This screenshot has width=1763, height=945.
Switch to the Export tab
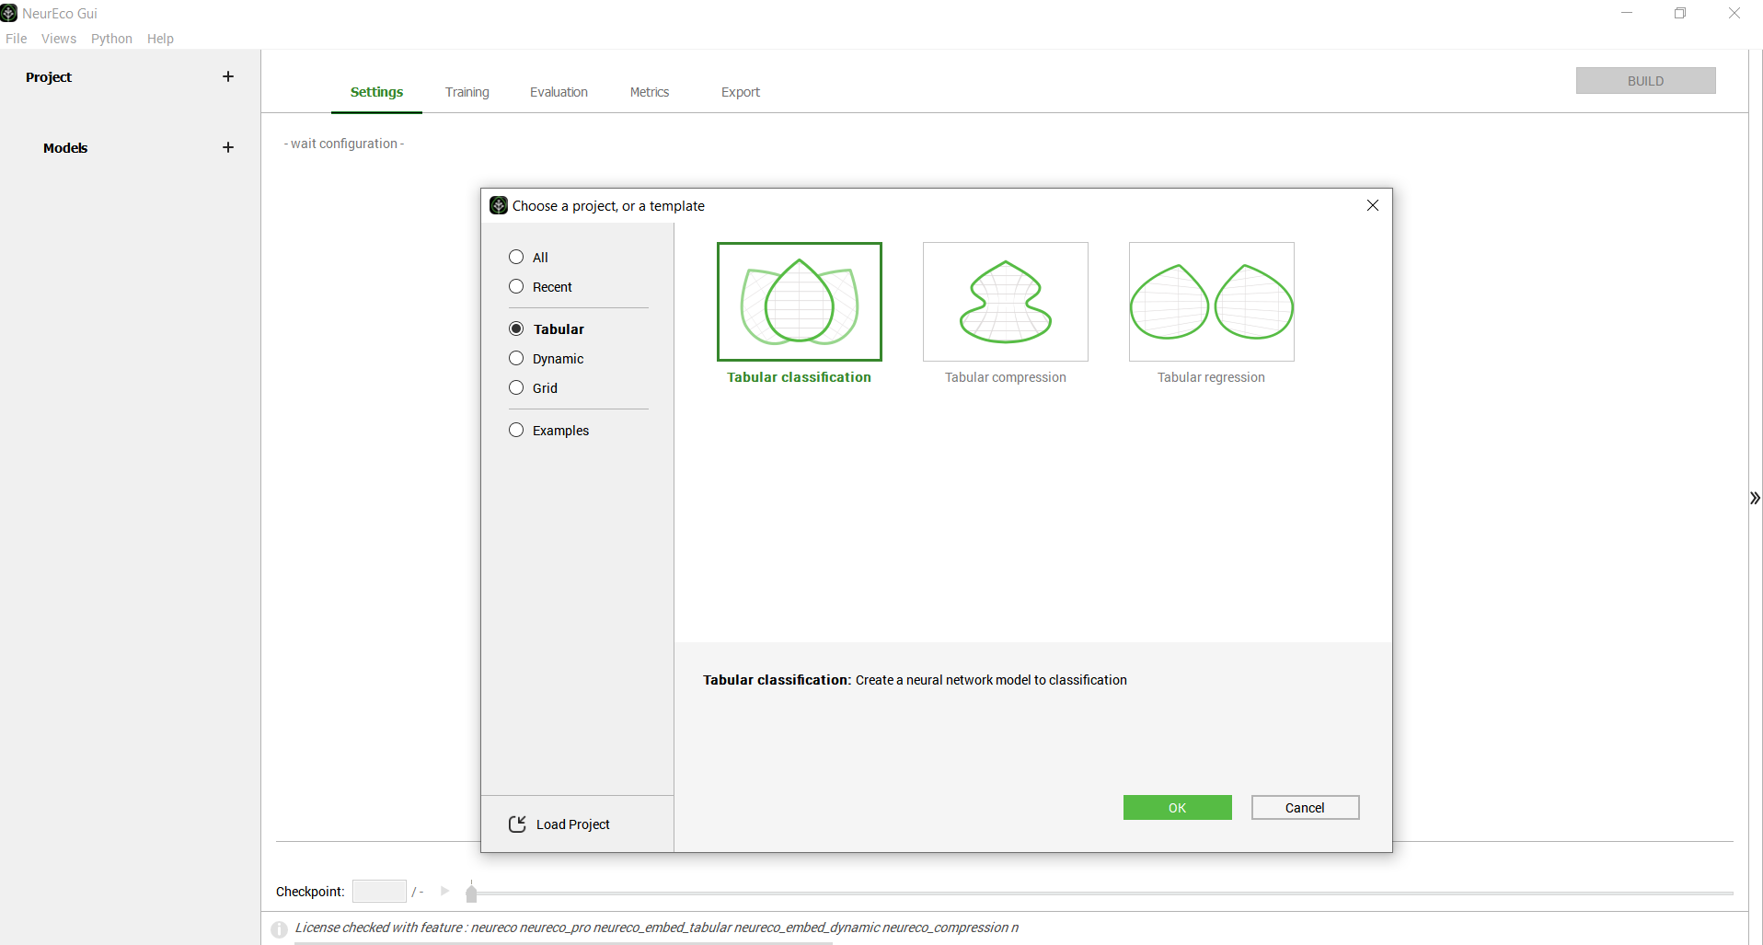point(741,92)
